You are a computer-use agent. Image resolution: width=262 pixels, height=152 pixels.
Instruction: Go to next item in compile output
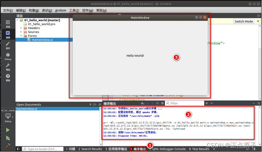tap(152, 103)
